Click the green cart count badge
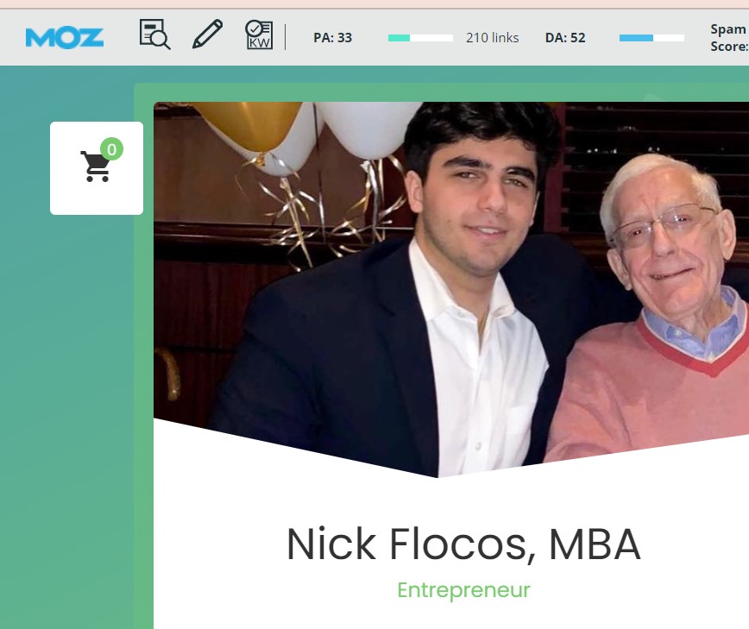749x629 pixels. [x=112, y=149]
